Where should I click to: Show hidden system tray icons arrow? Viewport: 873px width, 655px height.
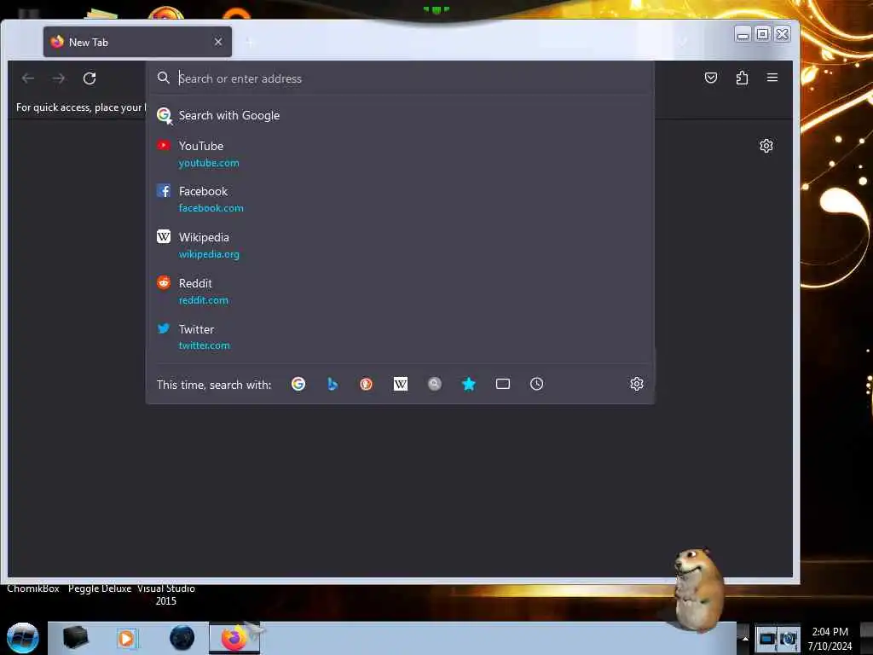(x=745, y=638)
